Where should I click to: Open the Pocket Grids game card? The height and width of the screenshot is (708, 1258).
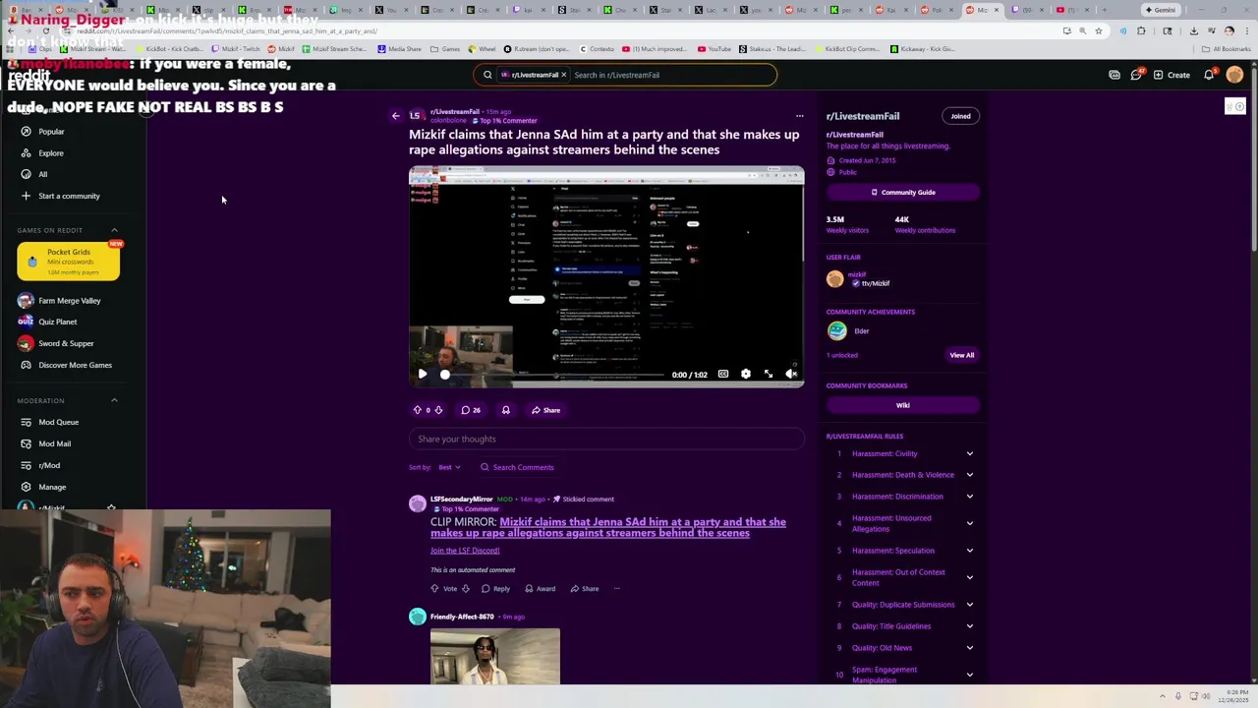(69, 261)
